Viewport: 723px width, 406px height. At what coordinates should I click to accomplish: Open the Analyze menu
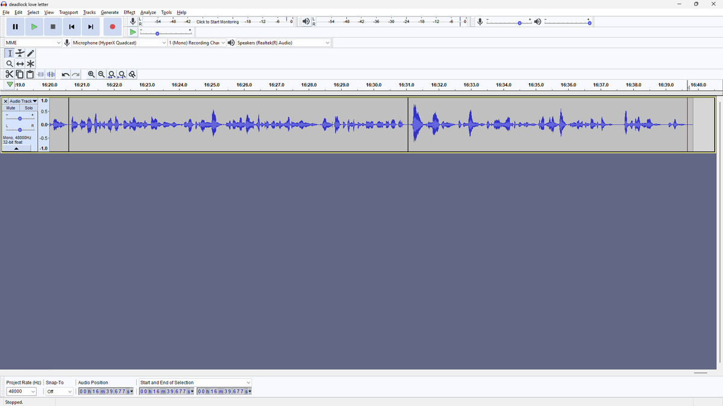[x=148, y=12]
